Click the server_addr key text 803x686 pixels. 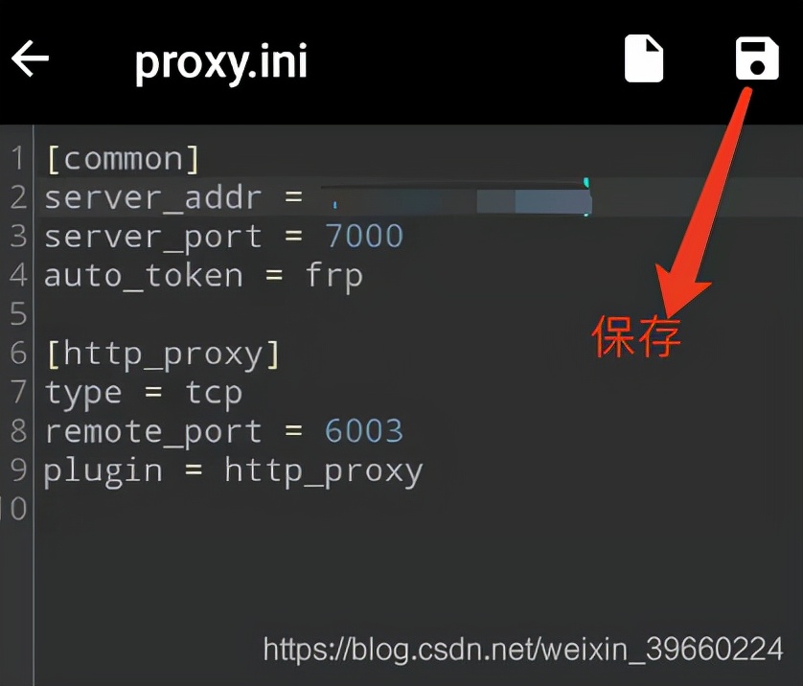(x=153, y=199)
